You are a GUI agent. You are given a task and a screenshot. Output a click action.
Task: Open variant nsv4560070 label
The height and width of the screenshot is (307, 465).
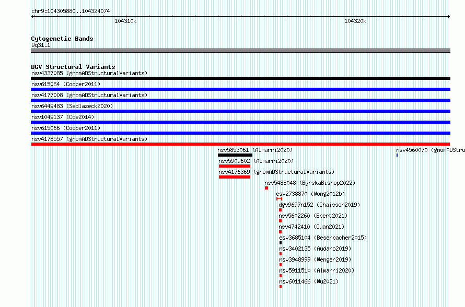[431, 150]
